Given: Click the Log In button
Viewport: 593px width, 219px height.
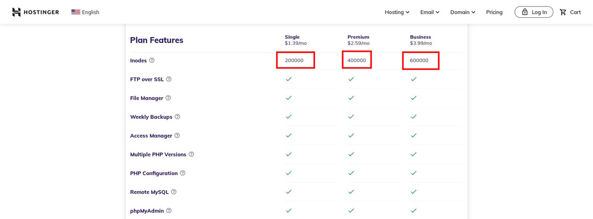Looking at the screenshot, I should (x=534, y=12).
